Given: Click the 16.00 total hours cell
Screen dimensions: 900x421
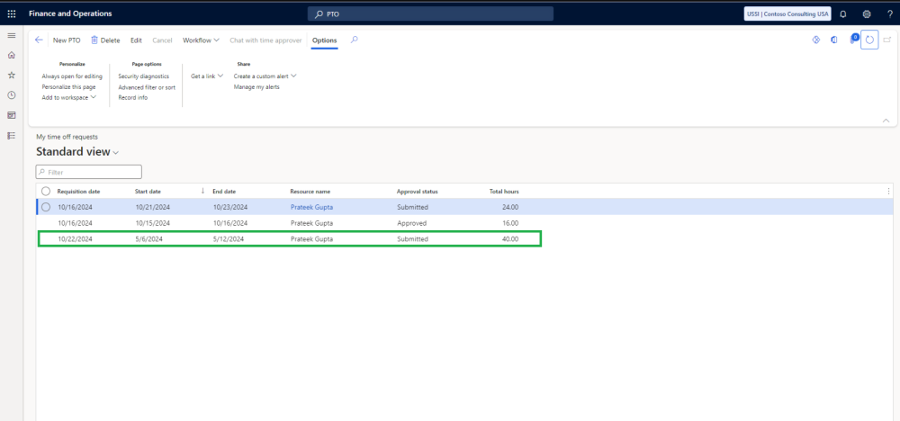Looking at the screenshot, I should click(x=510, y=222).
